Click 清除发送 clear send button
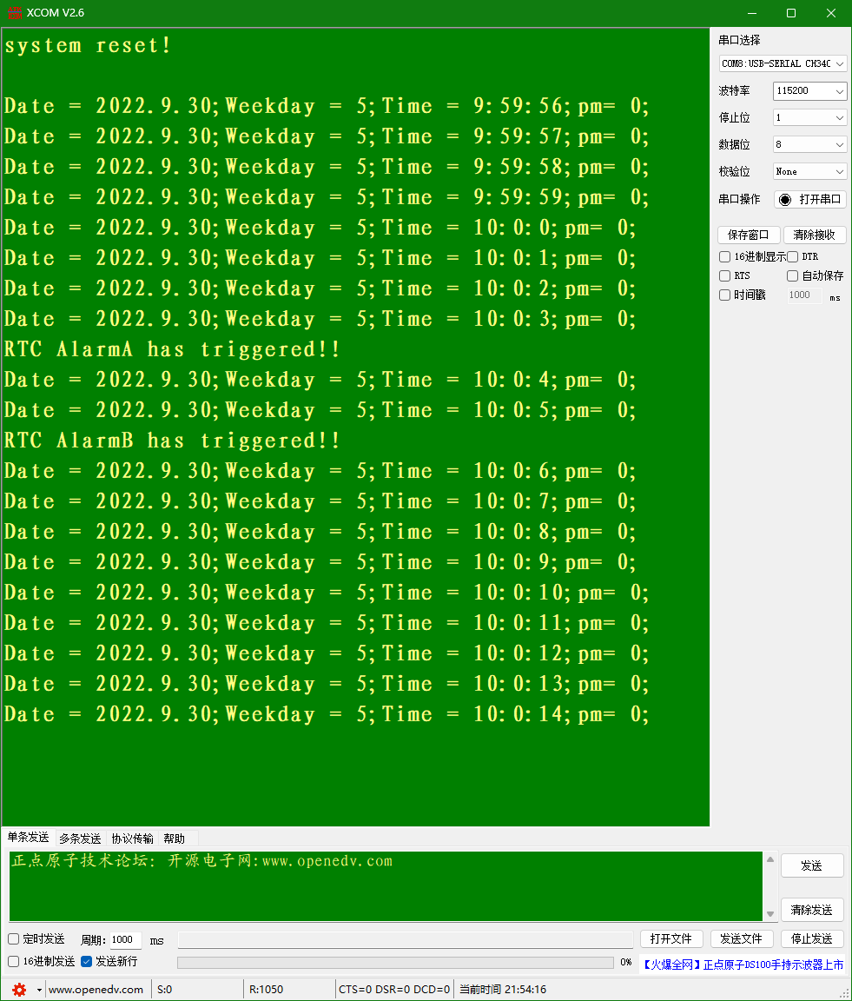 [x=812, y=910]
